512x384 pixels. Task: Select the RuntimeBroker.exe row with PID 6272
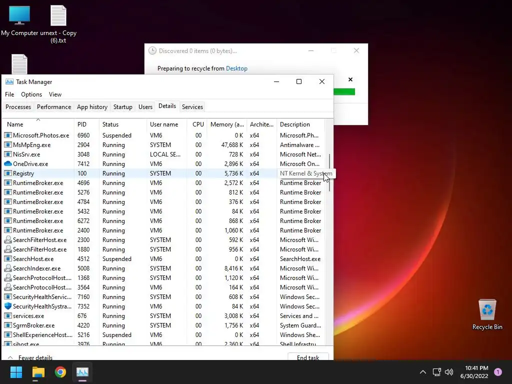tap(164, 220)
